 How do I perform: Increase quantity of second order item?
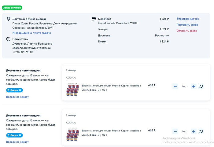tap(194, 131)
